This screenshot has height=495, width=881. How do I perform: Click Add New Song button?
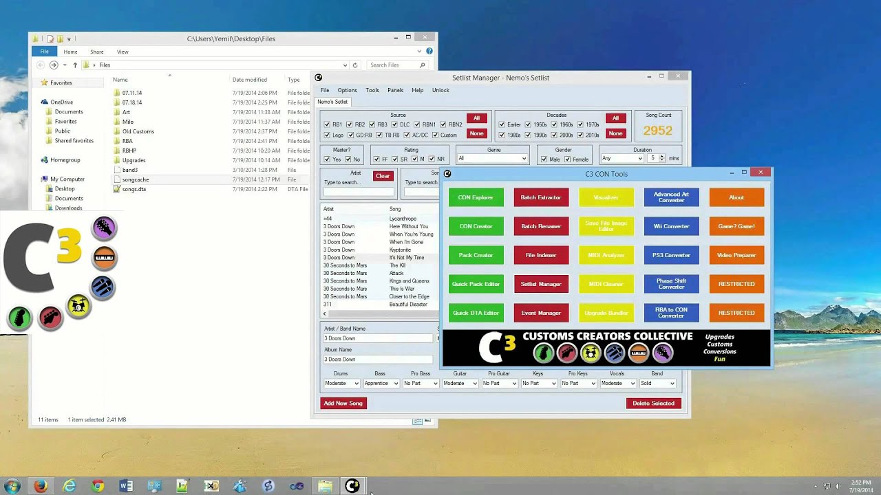343,403
